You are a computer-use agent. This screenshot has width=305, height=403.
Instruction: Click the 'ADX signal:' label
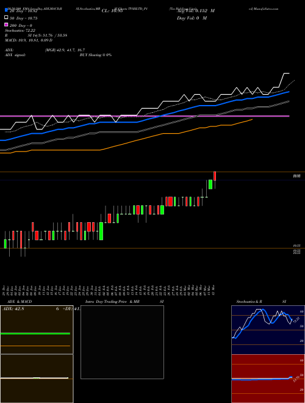(x=15, y=55)
